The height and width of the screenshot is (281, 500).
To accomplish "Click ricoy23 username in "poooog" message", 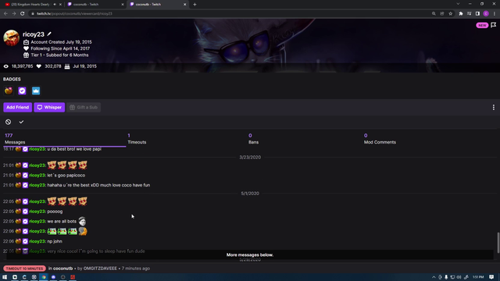I will 37,212.
